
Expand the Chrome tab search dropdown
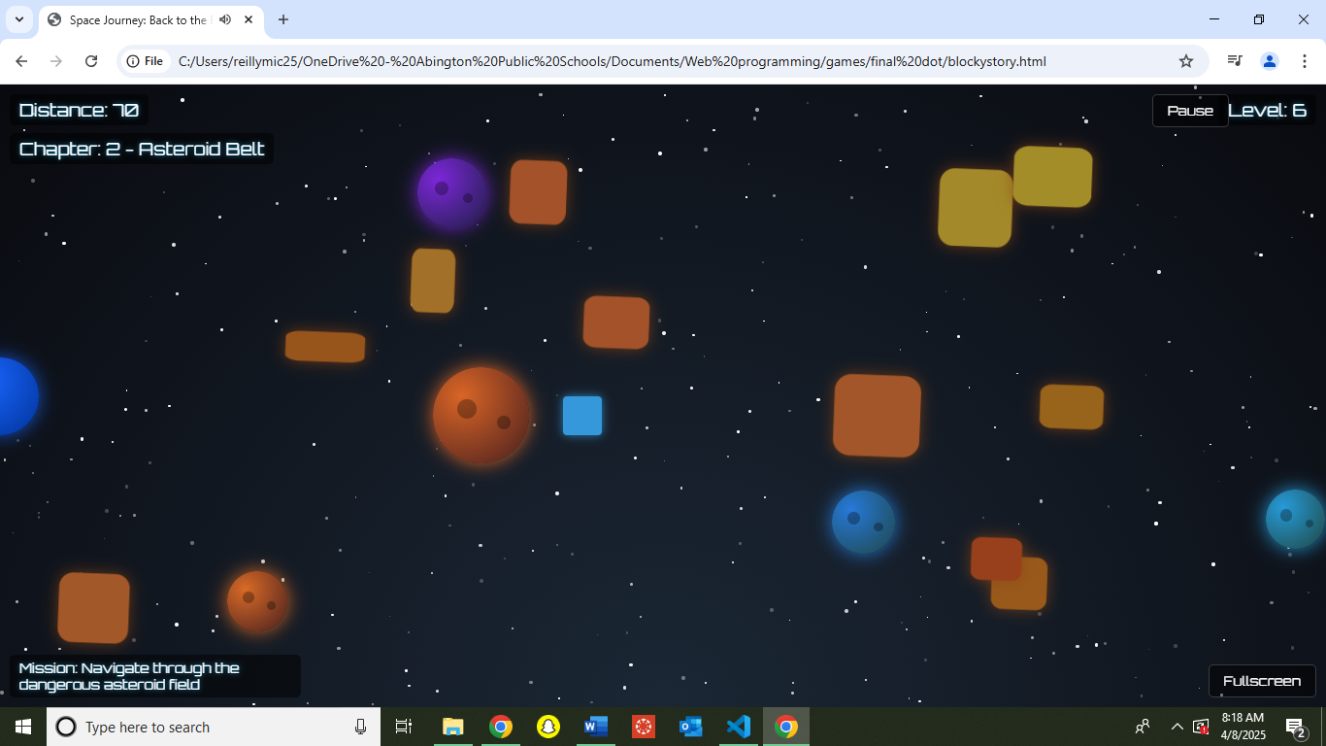[18, 19]
